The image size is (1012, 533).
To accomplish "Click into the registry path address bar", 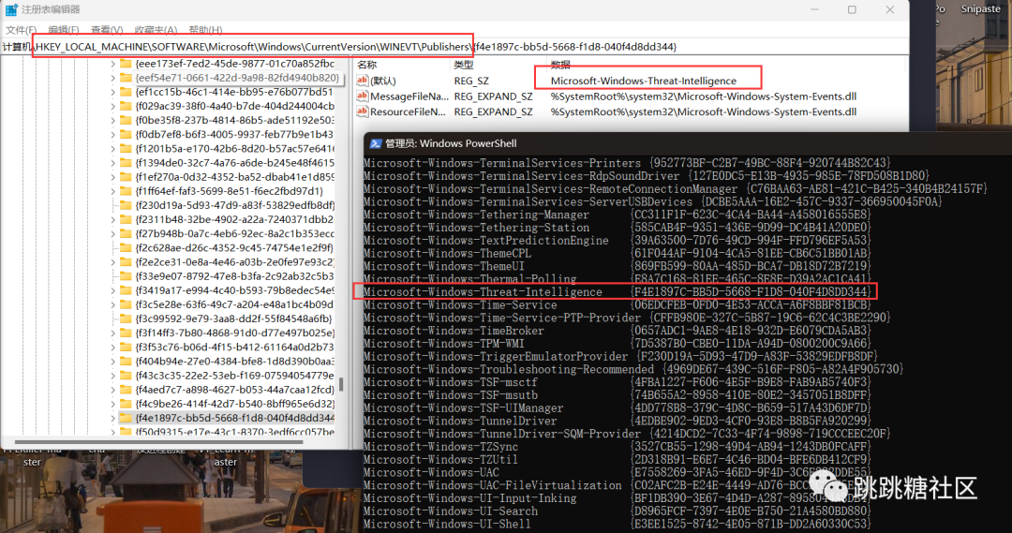I will click(x=454, y=47).
